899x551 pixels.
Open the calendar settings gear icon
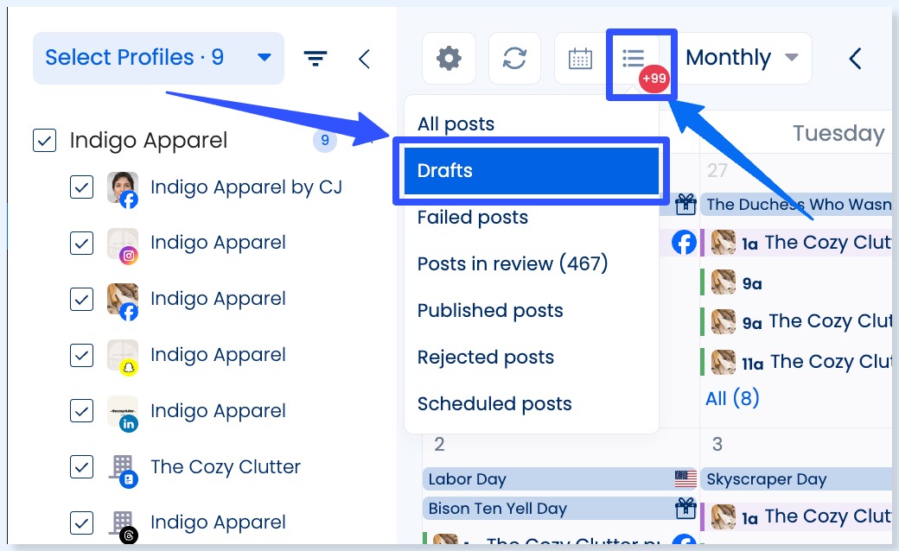tap(448, 59)
